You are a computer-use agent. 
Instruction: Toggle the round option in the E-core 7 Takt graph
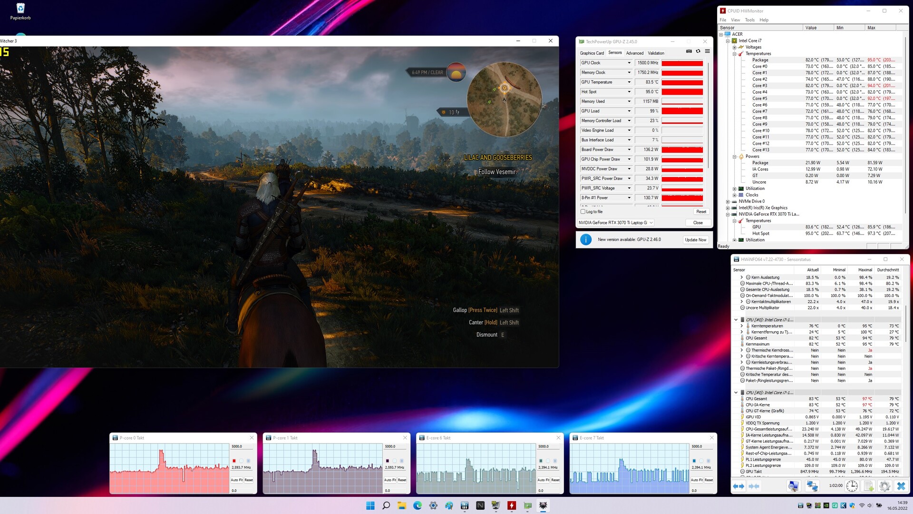701,461
